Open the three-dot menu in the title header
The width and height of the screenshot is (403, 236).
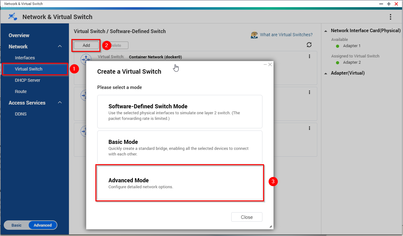[x=391, y=17]
